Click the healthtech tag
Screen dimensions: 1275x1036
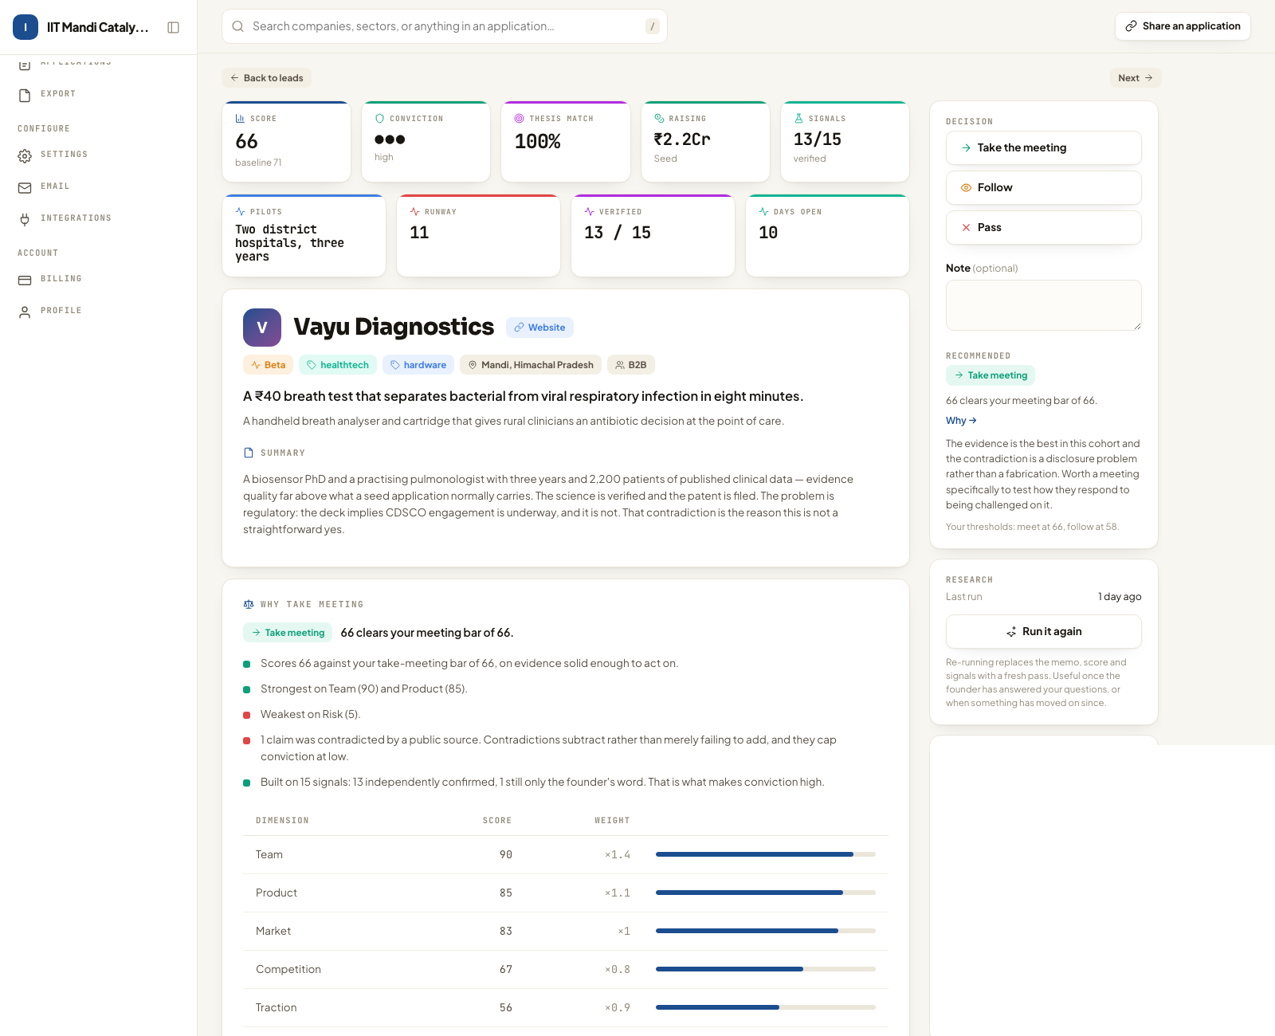point(338,365)
